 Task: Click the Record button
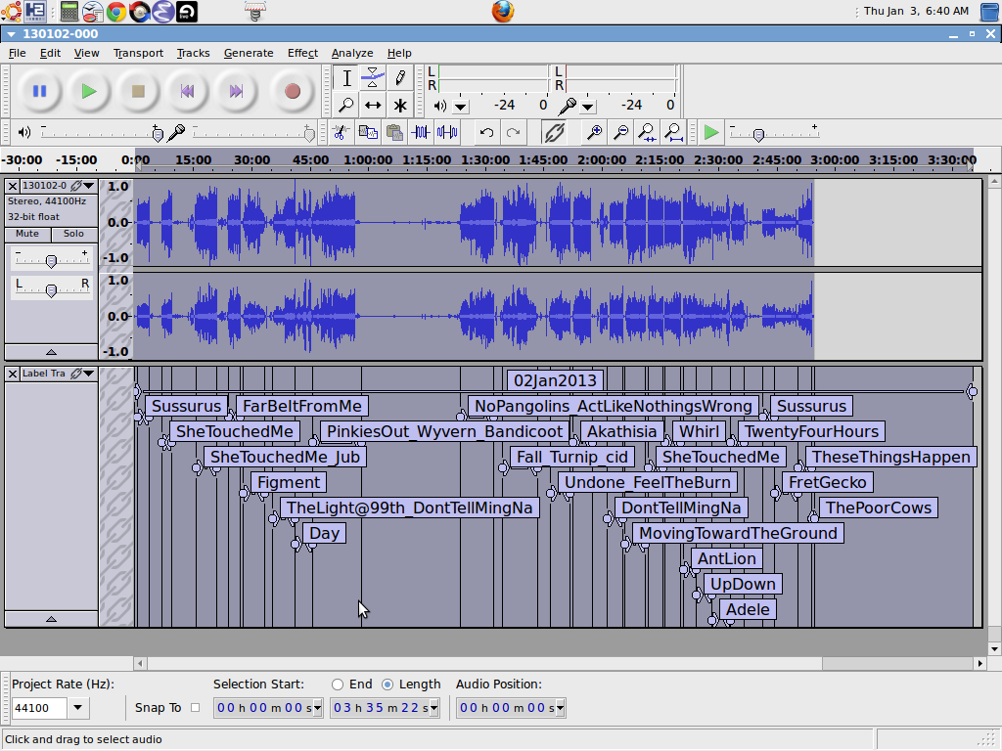coord(292,91)
